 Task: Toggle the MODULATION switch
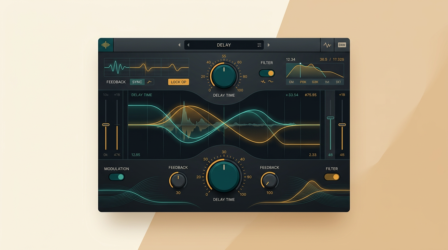click(117, 177)
